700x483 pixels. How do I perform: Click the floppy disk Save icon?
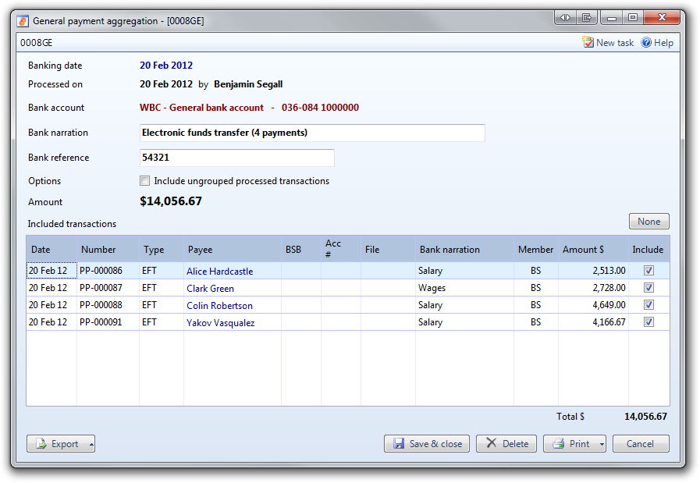(399, 444)
